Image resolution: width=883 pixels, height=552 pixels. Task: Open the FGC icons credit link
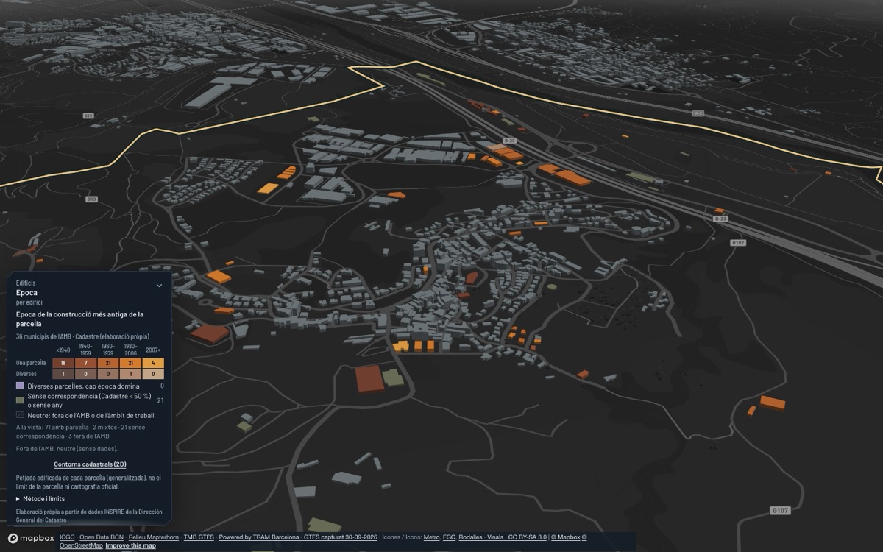(448, 537)
